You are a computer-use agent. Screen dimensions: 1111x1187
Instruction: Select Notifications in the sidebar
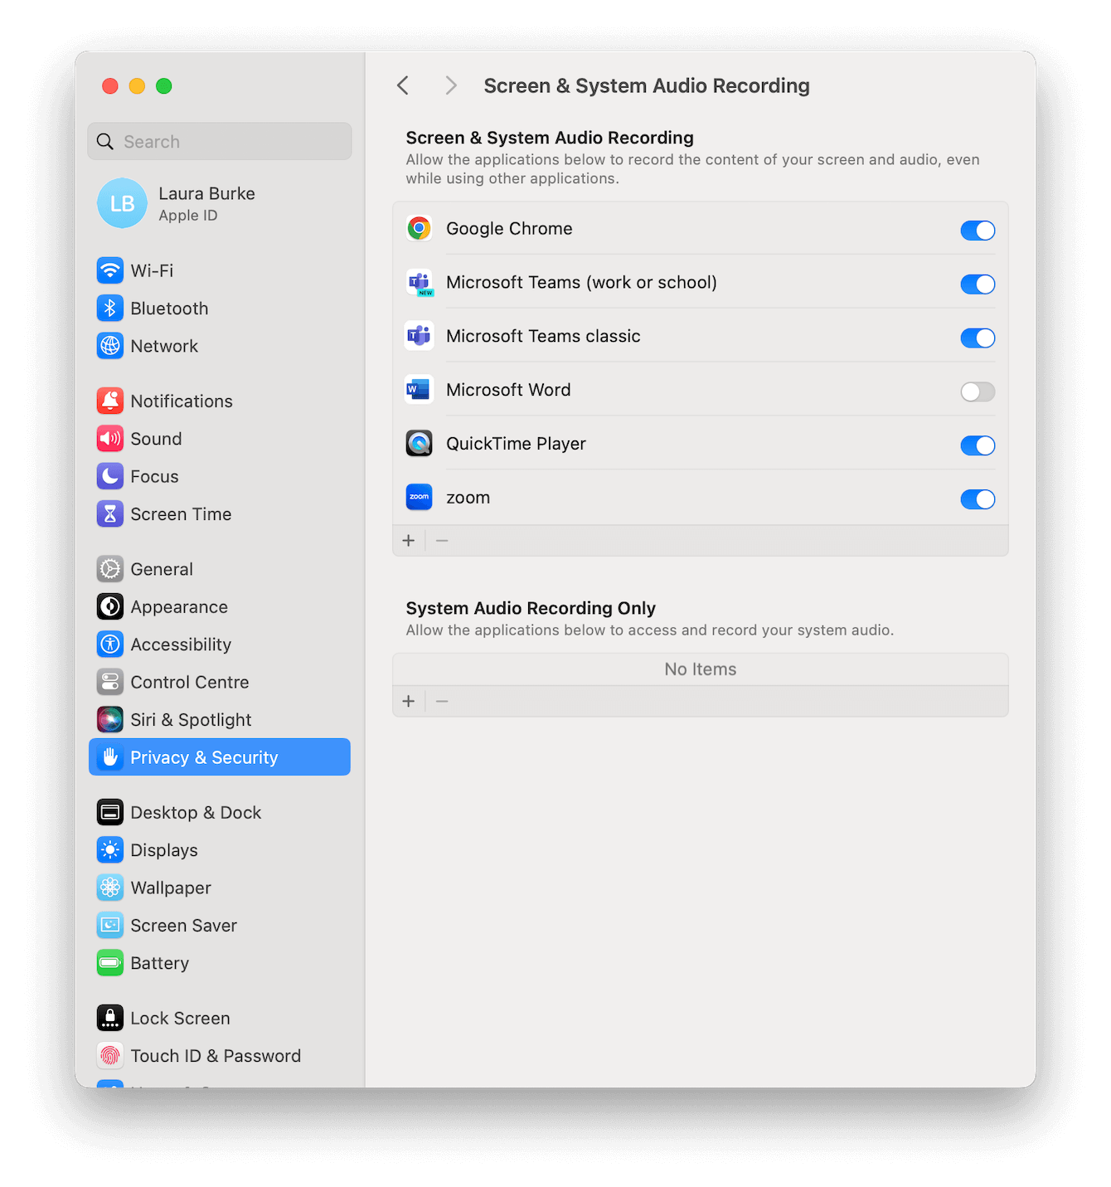coord(220,401)
